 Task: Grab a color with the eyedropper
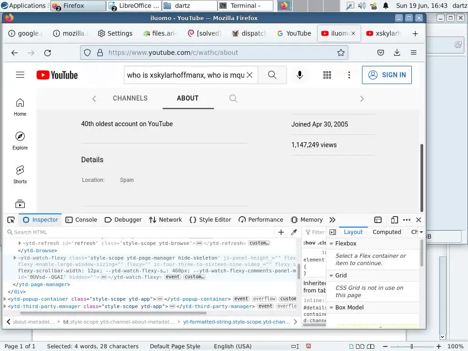(294, 232)
